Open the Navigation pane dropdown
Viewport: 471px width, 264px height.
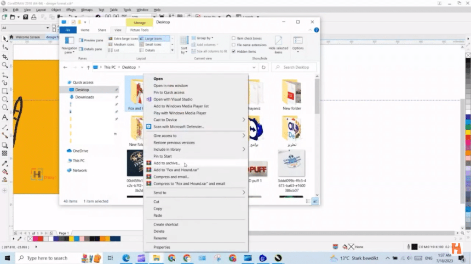(69, 45)
